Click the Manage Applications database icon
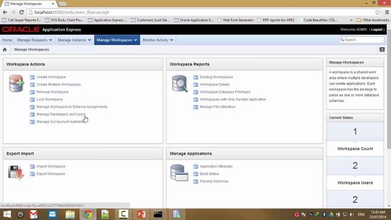The width and height of the screenshot is (391, 220). click(179, 172)
